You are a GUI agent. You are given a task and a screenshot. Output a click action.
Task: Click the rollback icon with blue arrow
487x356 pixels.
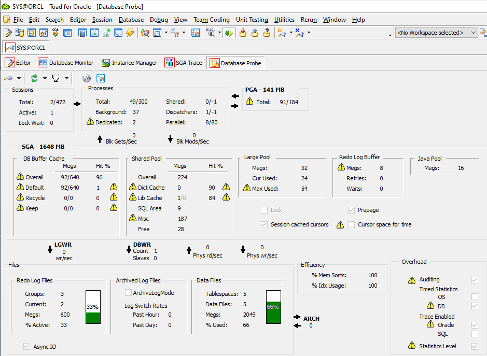[255, 32]
